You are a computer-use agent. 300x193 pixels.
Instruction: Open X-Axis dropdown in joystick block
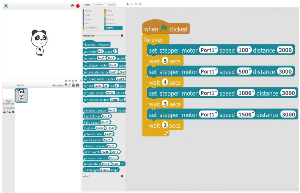(110, 128)
